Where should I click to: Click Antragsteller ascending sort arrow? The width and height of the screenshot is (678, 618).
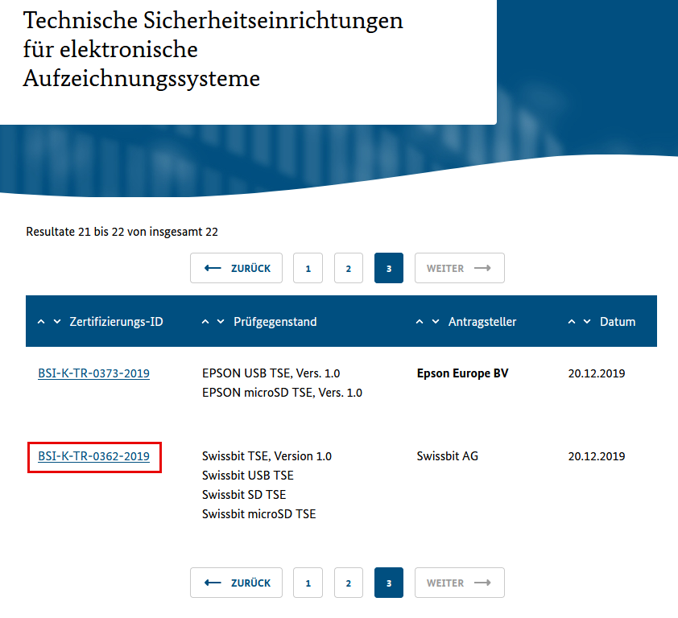pyautogui.click(x=420, y=322)
